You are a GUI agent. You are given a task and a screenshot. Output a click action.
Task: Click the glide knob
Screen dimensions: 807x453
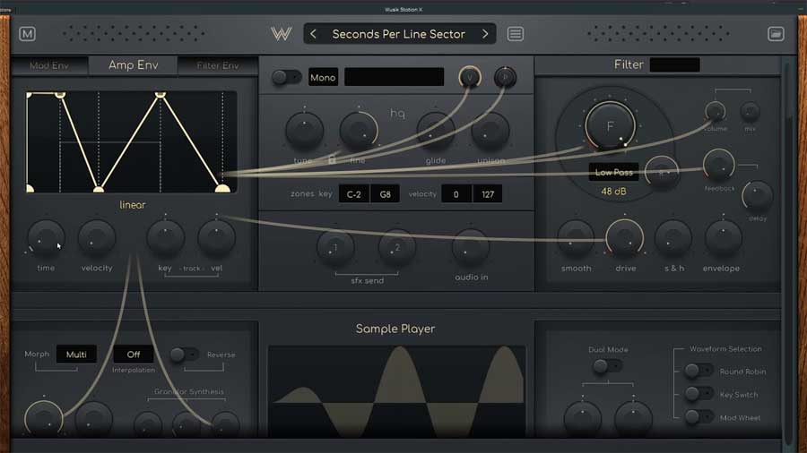coord(436,131)
